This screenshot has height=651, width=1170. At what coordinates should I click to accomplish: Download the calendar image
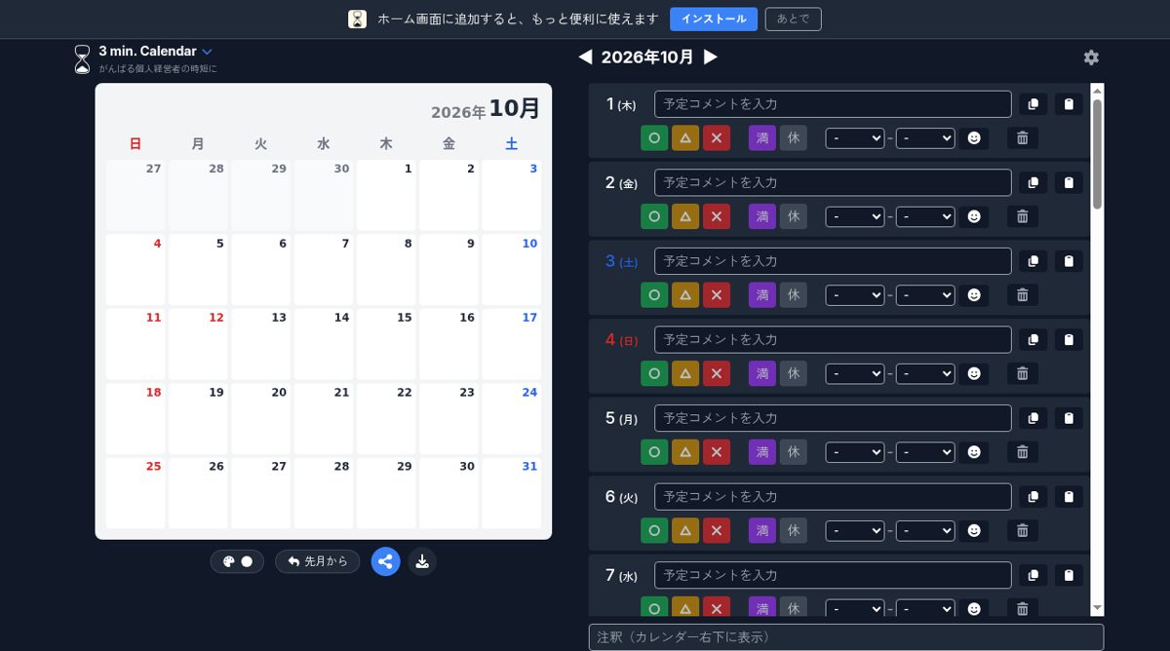421,561
